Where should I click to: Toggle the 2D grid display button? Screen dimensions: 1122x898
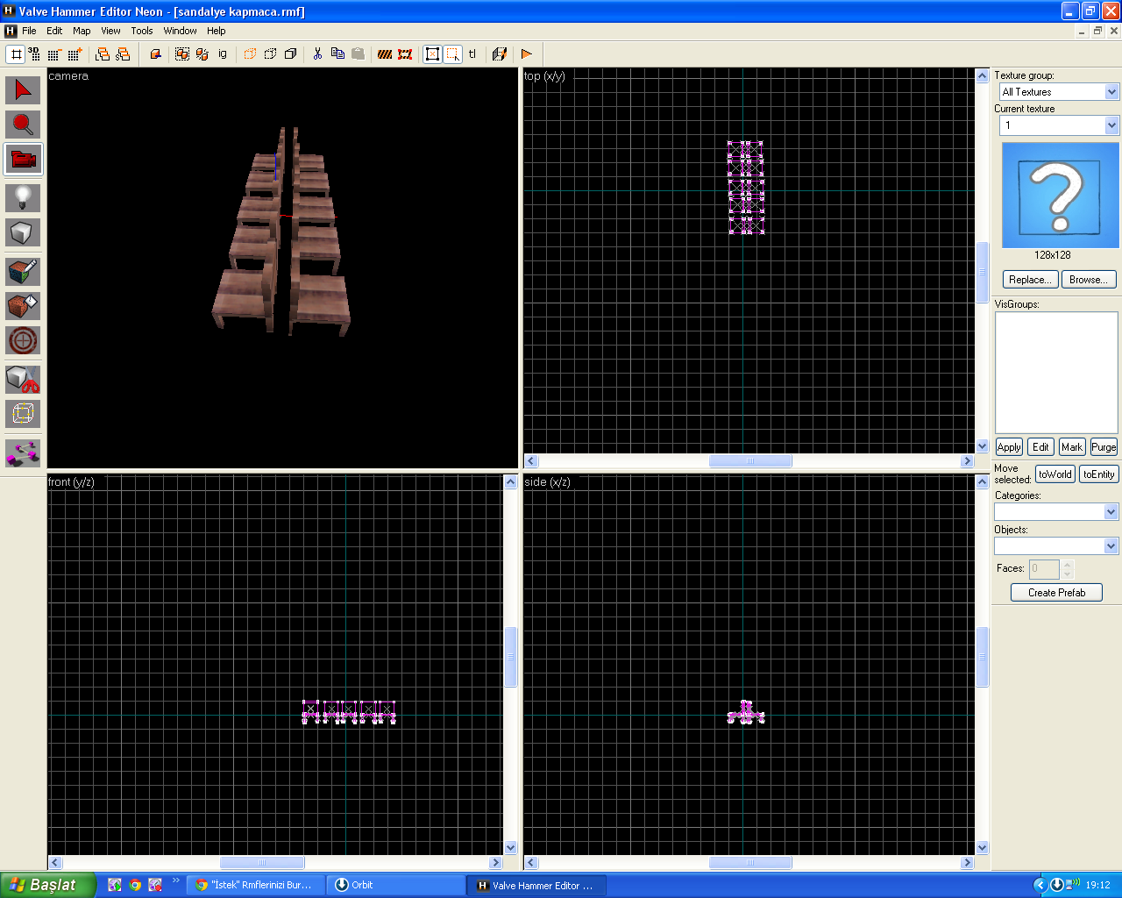16,54
